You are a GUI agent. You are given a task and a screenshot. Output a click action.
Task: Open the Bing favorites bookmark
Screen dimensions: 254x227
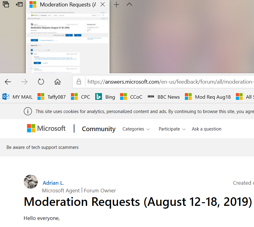pyautogui.click(x=105, y=97)
